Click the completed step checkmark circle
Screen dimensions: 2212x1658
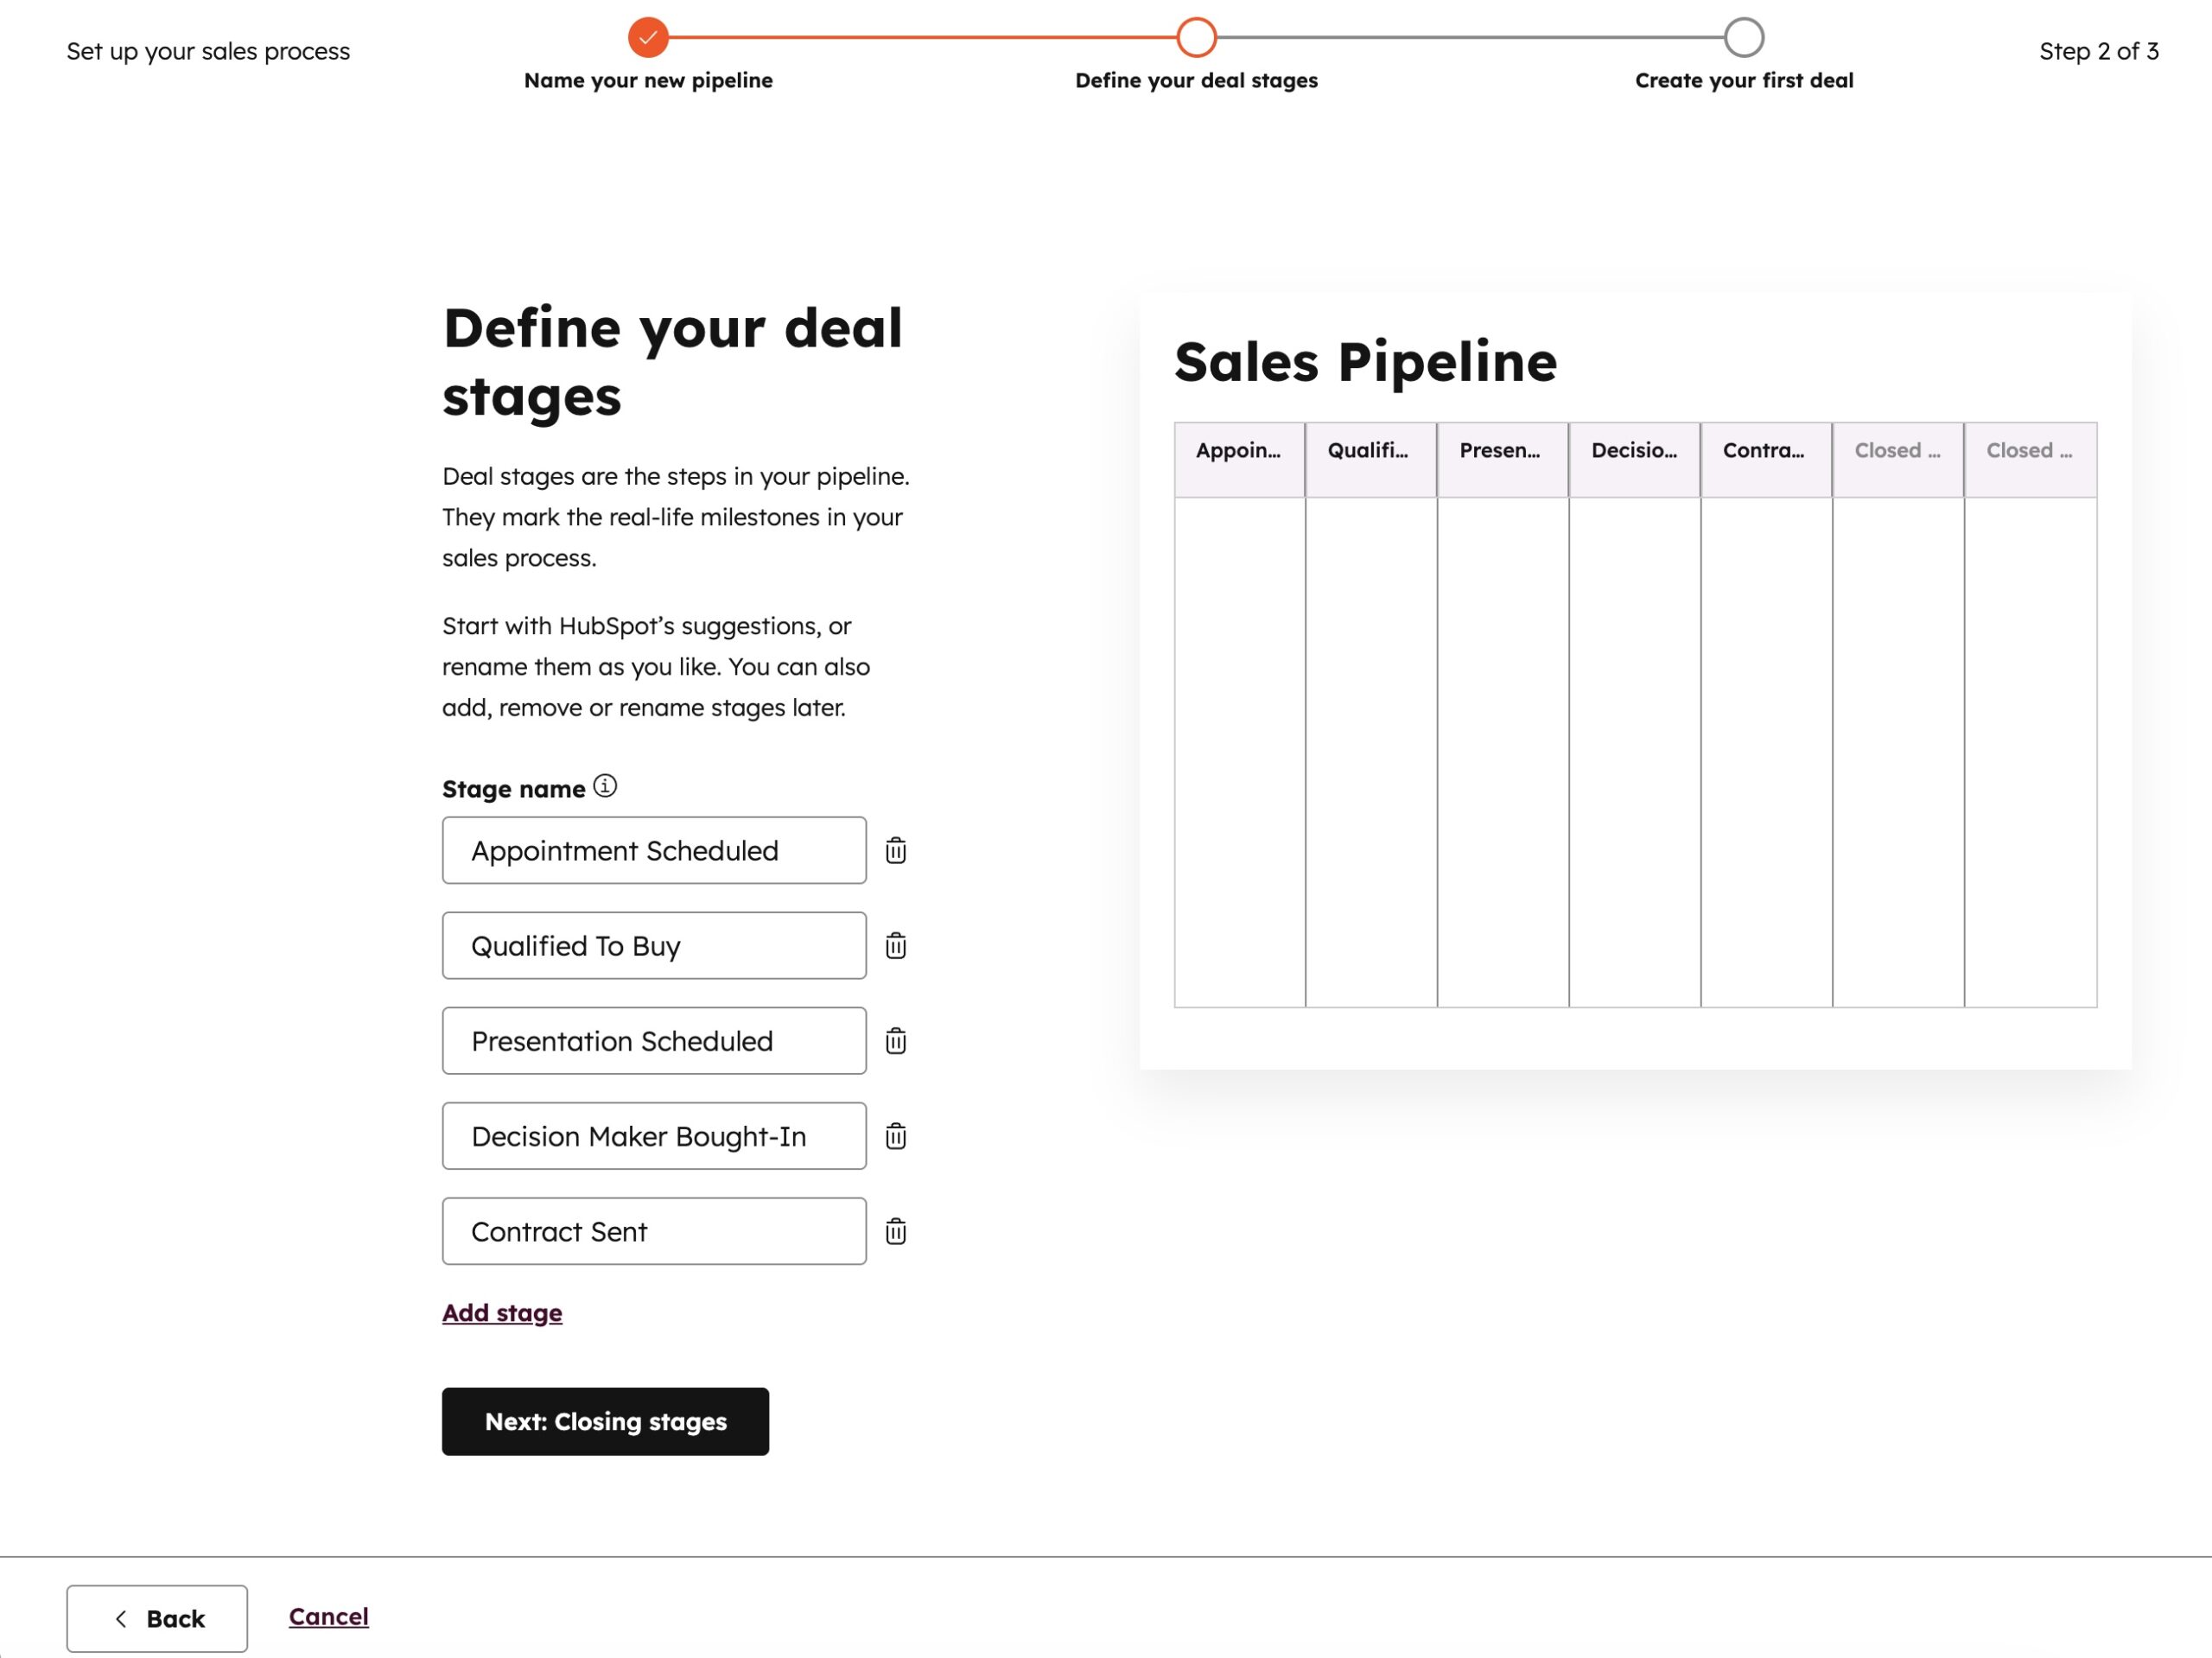648,38
